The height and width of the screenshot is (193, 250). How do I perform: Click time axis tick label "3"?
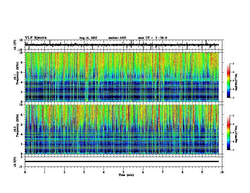[x=84, y=172]
